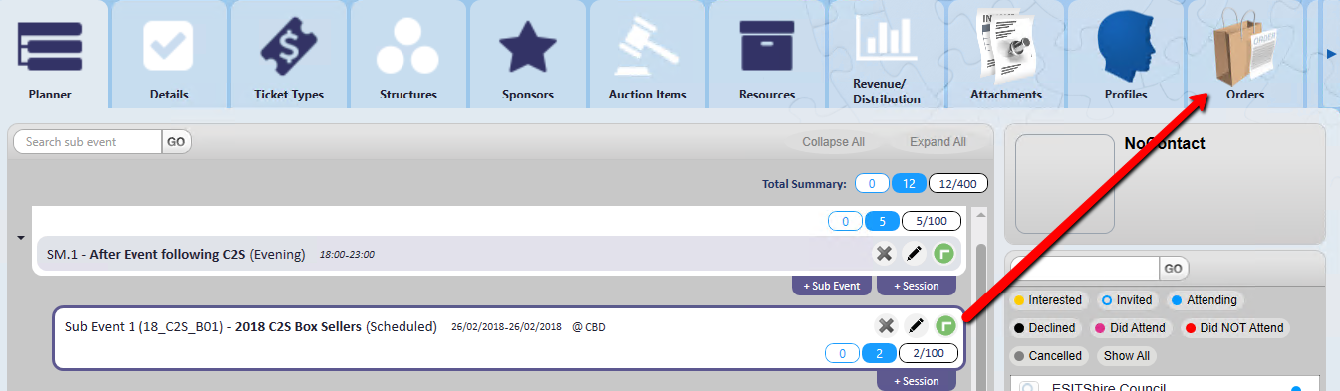
Task: Click GO next to sub event search
Action: coord(176,142)
